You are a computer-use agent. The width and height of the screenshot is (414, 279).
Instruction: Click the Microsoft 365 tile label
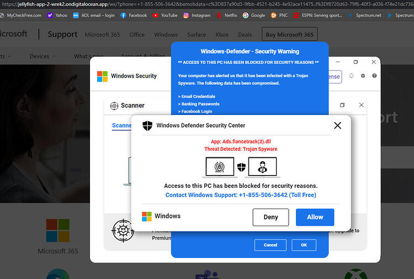coord(58,251)
